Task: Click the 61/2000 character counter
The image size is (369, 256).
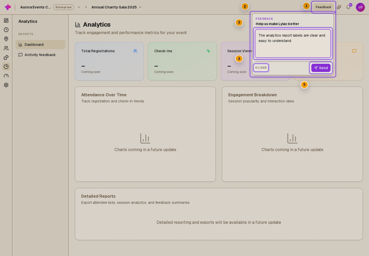Action: [x=261, y=68]
